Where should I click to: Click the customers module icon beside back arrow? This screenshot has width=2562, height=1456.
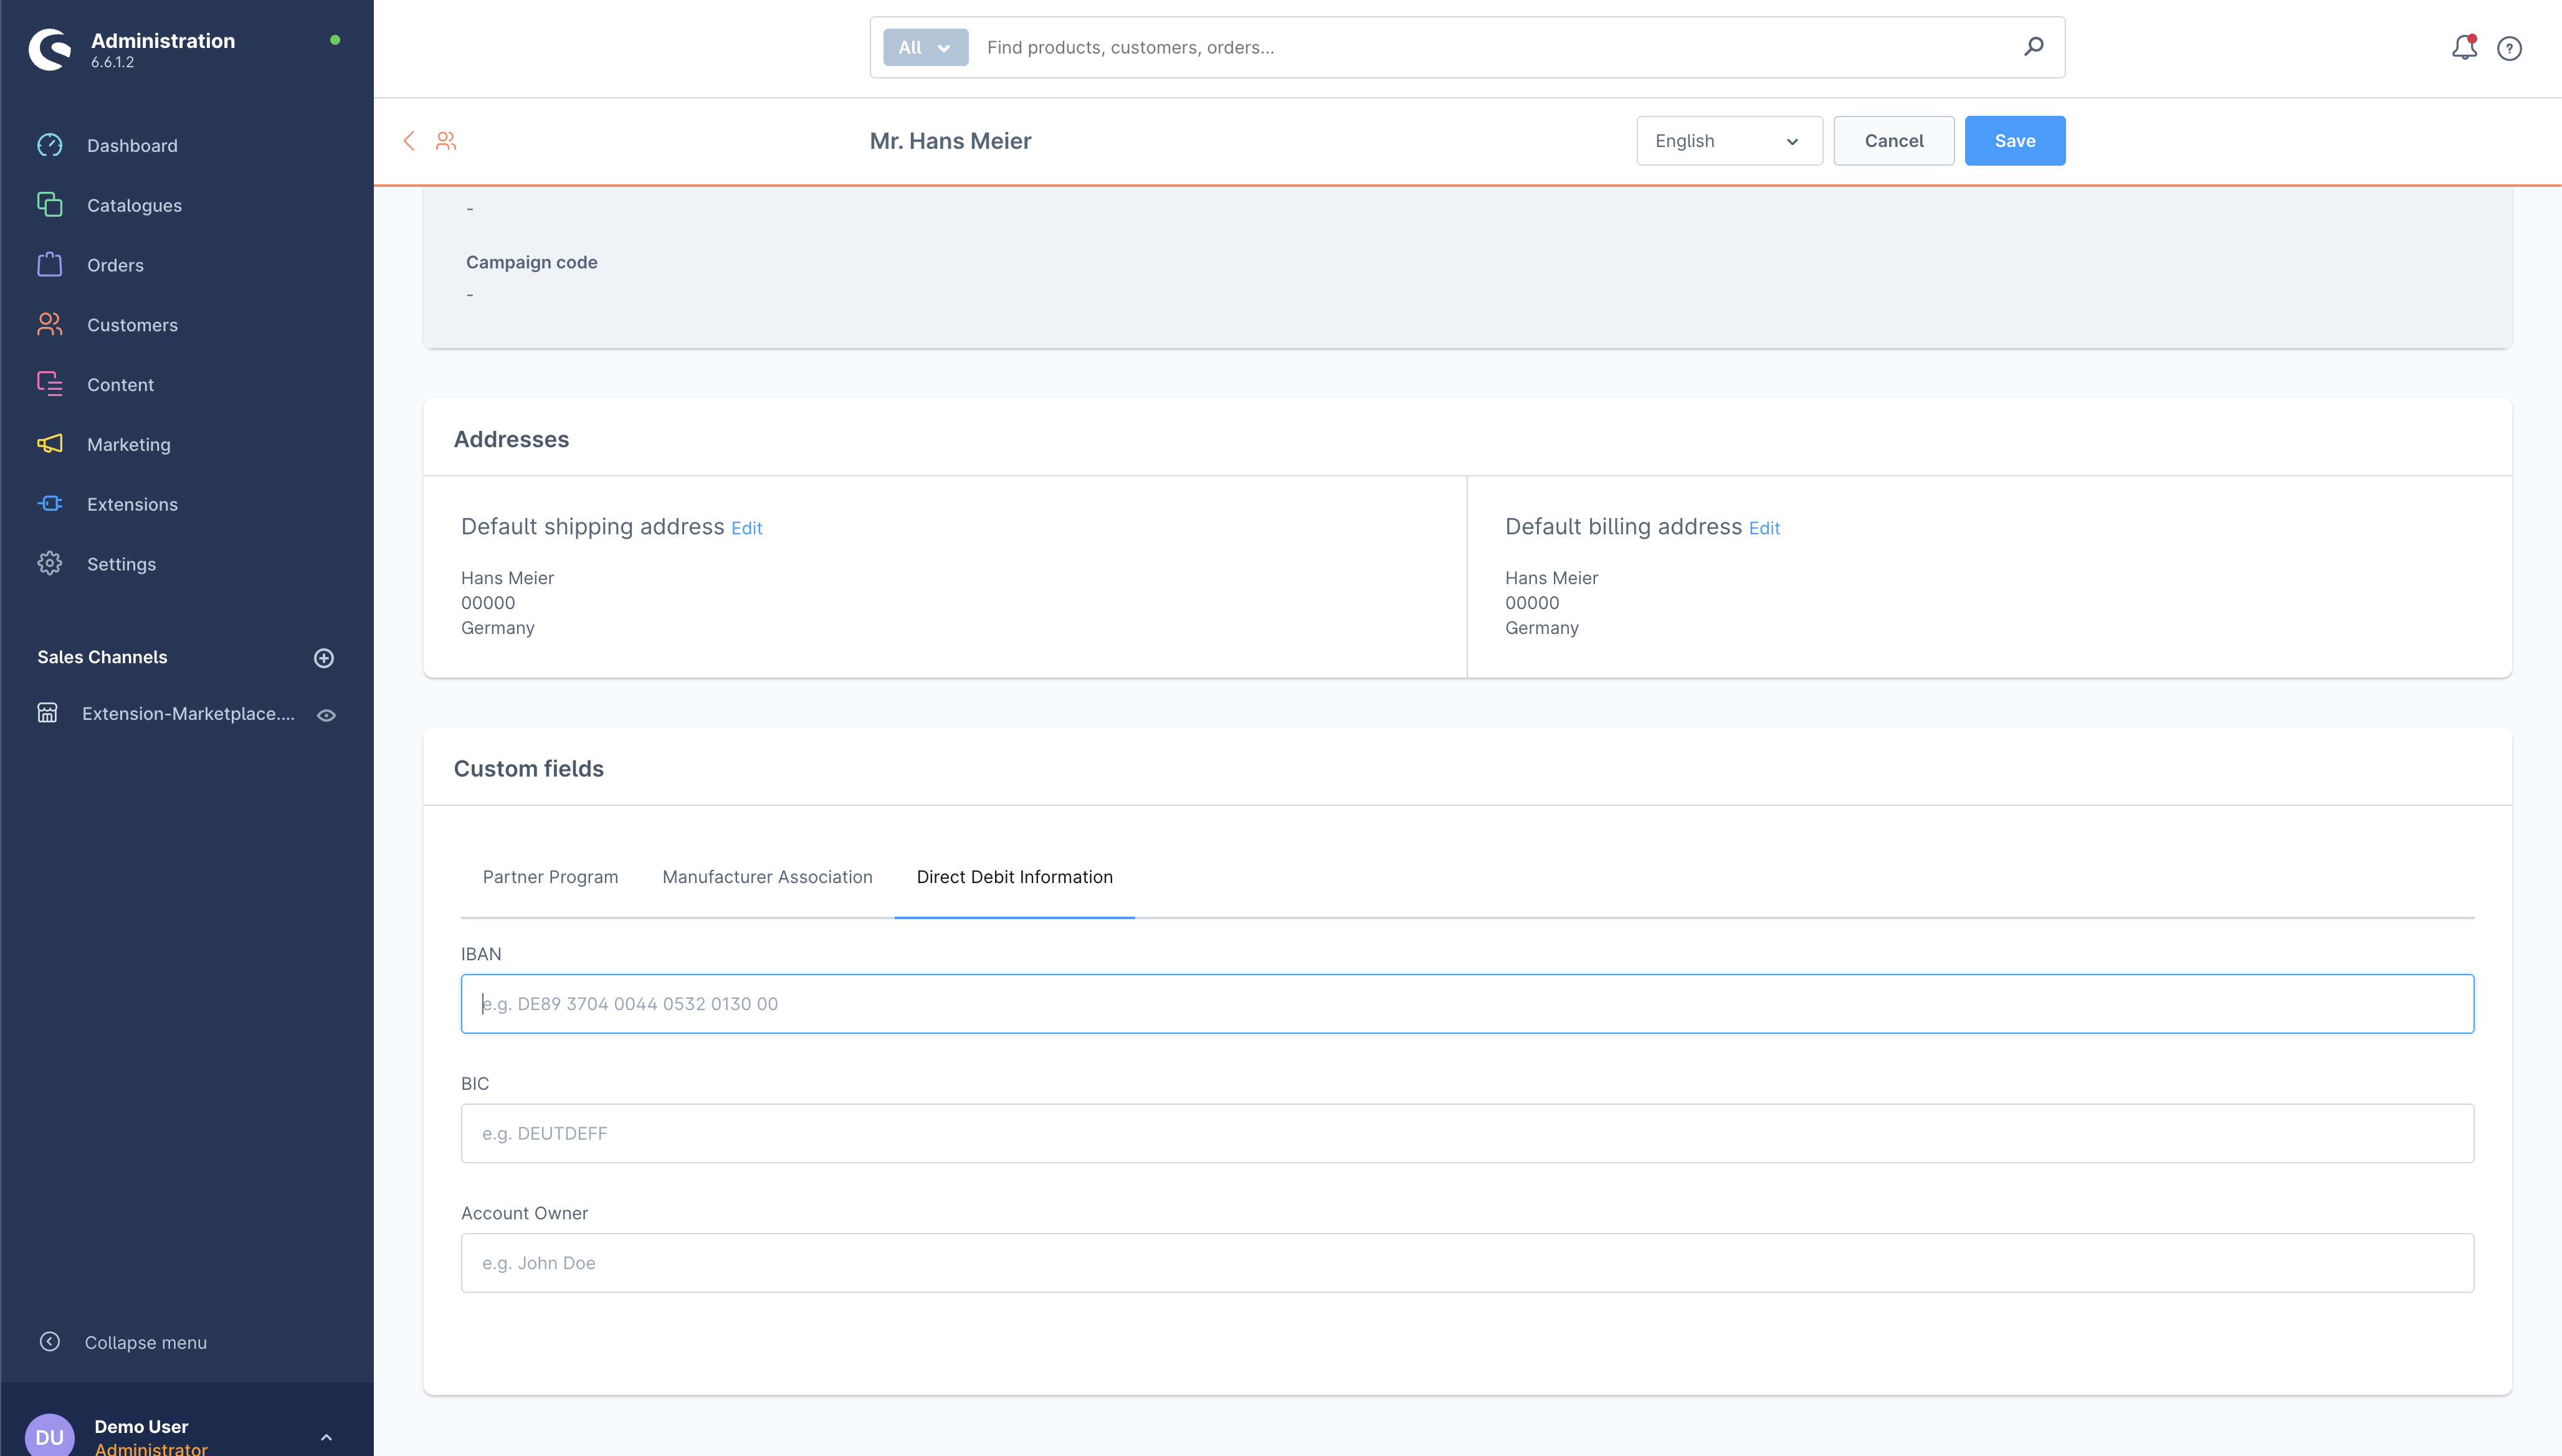click(446, 141)
